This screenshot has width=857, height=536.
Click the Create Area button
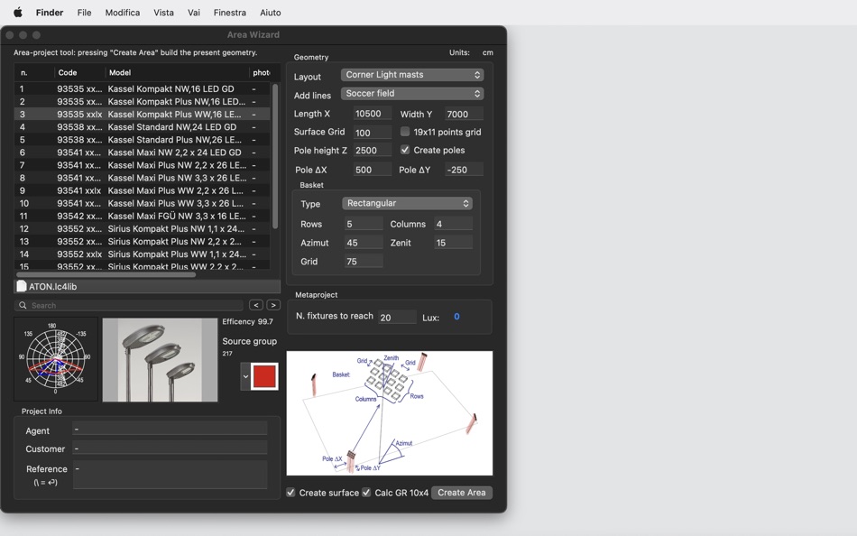[x=461, y=493]
